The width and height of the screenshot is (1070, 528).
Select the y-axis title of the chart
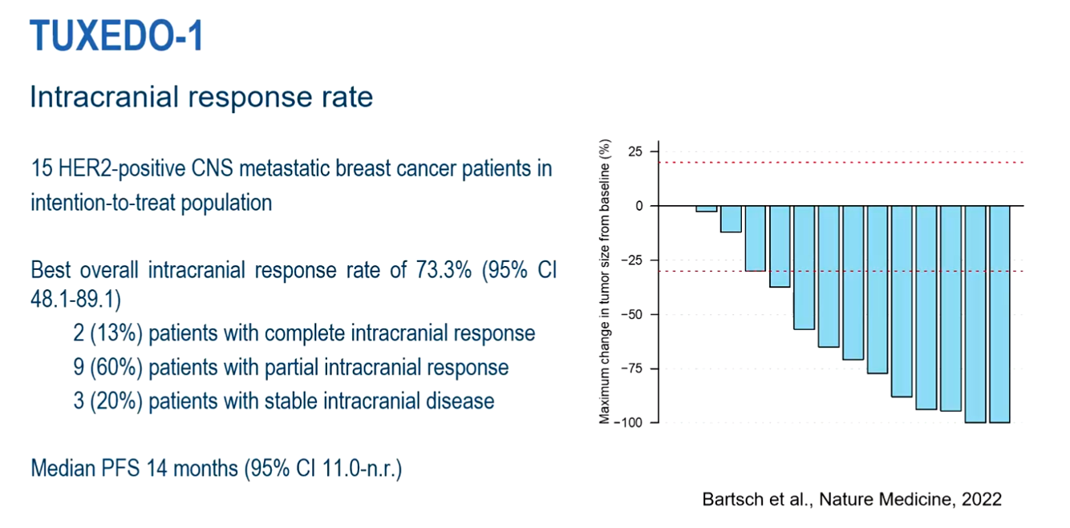coord(606,281)
